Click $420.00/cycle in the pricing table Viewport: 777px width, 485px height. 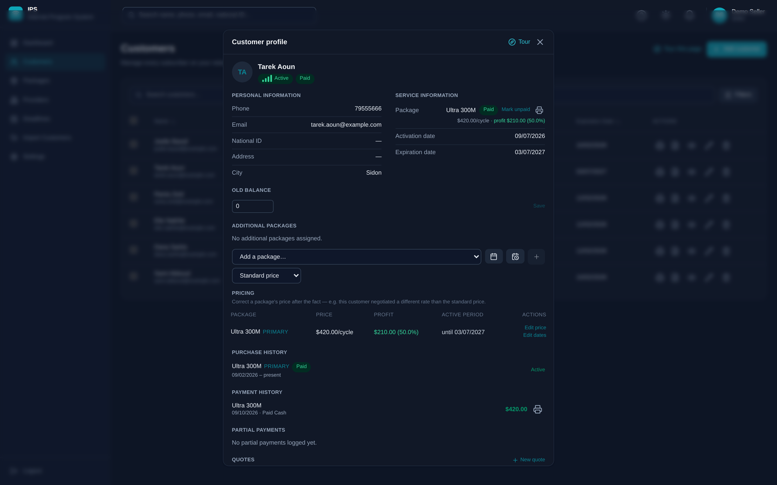335,332
